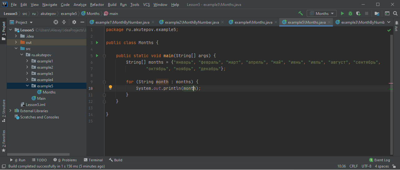Close the example1\MonthByNumber.java tab
The height and width of the screenshot is (170, 400).
pyautogui.click(x=153, y=22)
